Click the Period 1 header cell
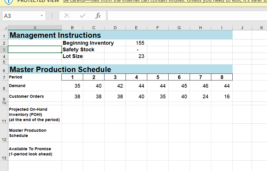 pos(72,77)
